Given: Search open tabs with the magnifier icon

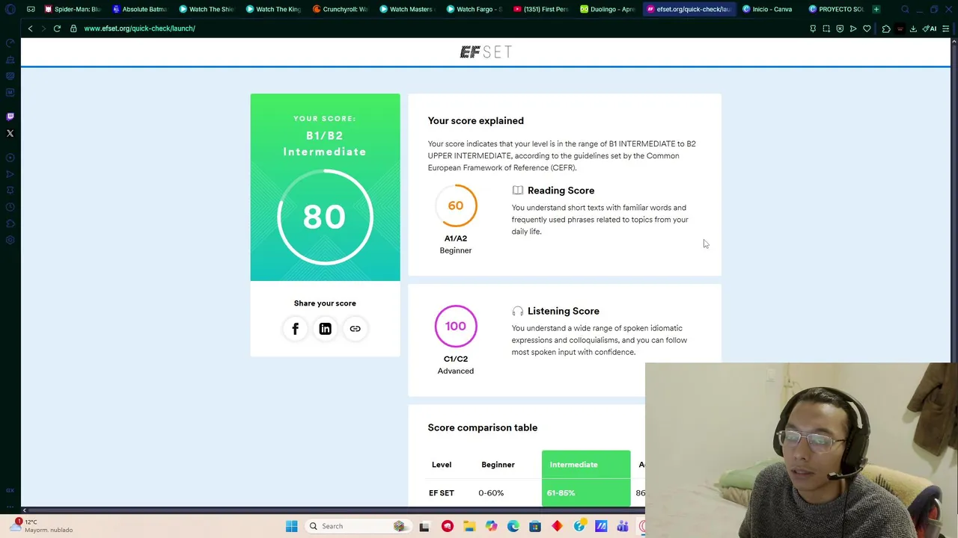Looking at the screenshot, I should pos(905,9).
